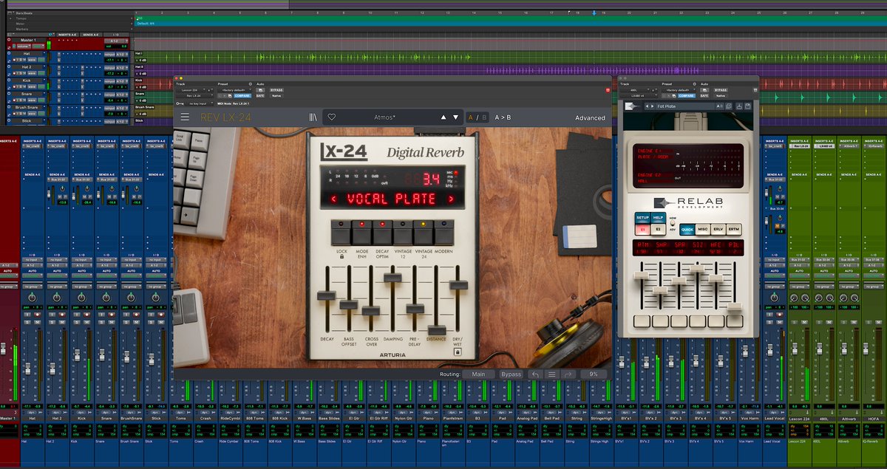Screen dimensions: 887x469
Task: Go to previous preset in Relab LX480 header
Action: tap(648, 106)
